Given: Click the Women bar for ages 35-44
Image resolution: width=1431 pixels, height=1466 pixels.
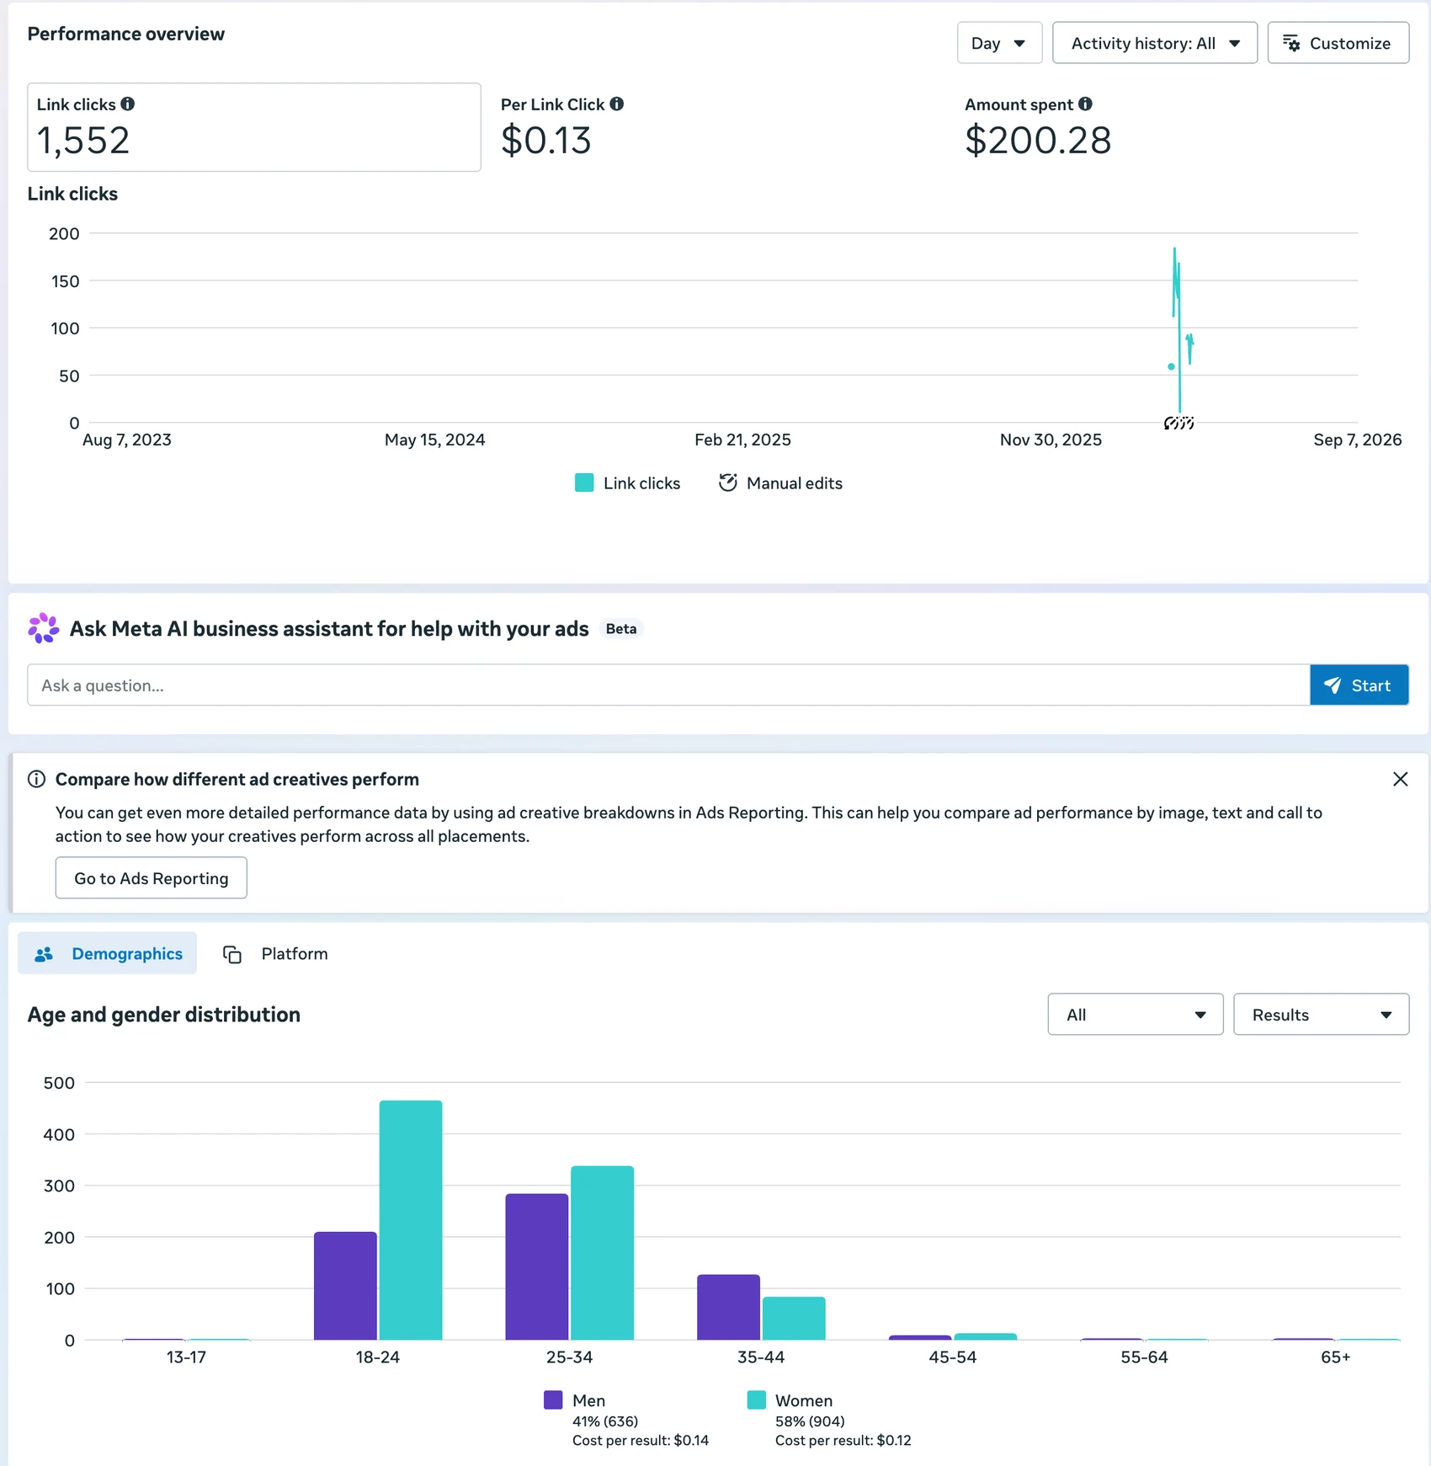Looking at the screenshot, I should point(794,1319).
